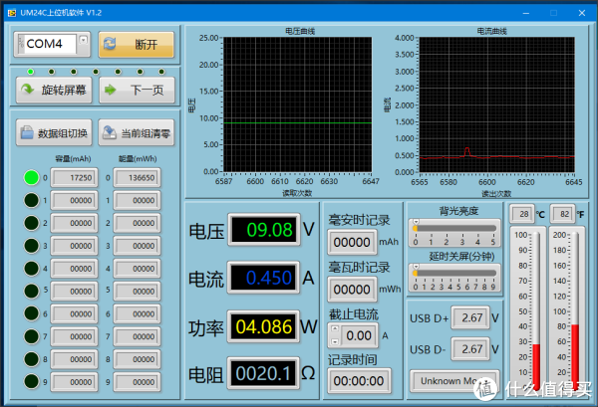The image size is (598, 407).
Task: Click the 82 Fahrenheit temperature value
Action: 562,214
